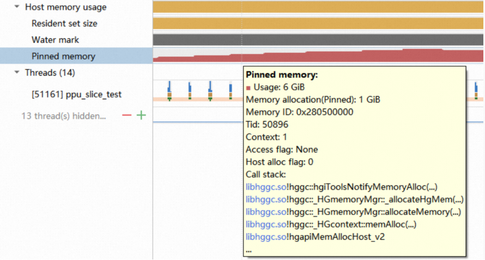Select the Threads (14) row
The height and width of the screenshot is (260, 485).
point(76,72)
